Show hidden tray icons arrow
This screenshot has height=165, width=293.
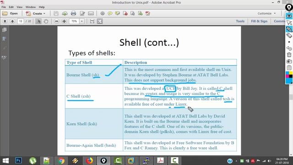click(x=236, y=161)
